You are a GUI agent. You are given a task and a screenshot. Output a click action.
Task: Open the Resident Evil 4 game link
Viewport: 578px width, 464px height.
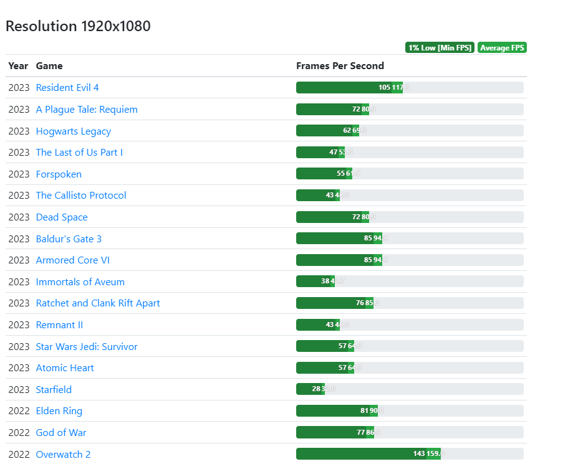click(x=67, y=88)
